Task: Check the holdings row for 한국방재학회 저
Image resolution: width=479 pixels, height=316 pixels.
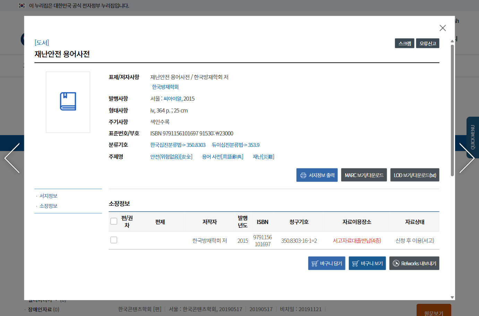Action: [x=114, y=240]
